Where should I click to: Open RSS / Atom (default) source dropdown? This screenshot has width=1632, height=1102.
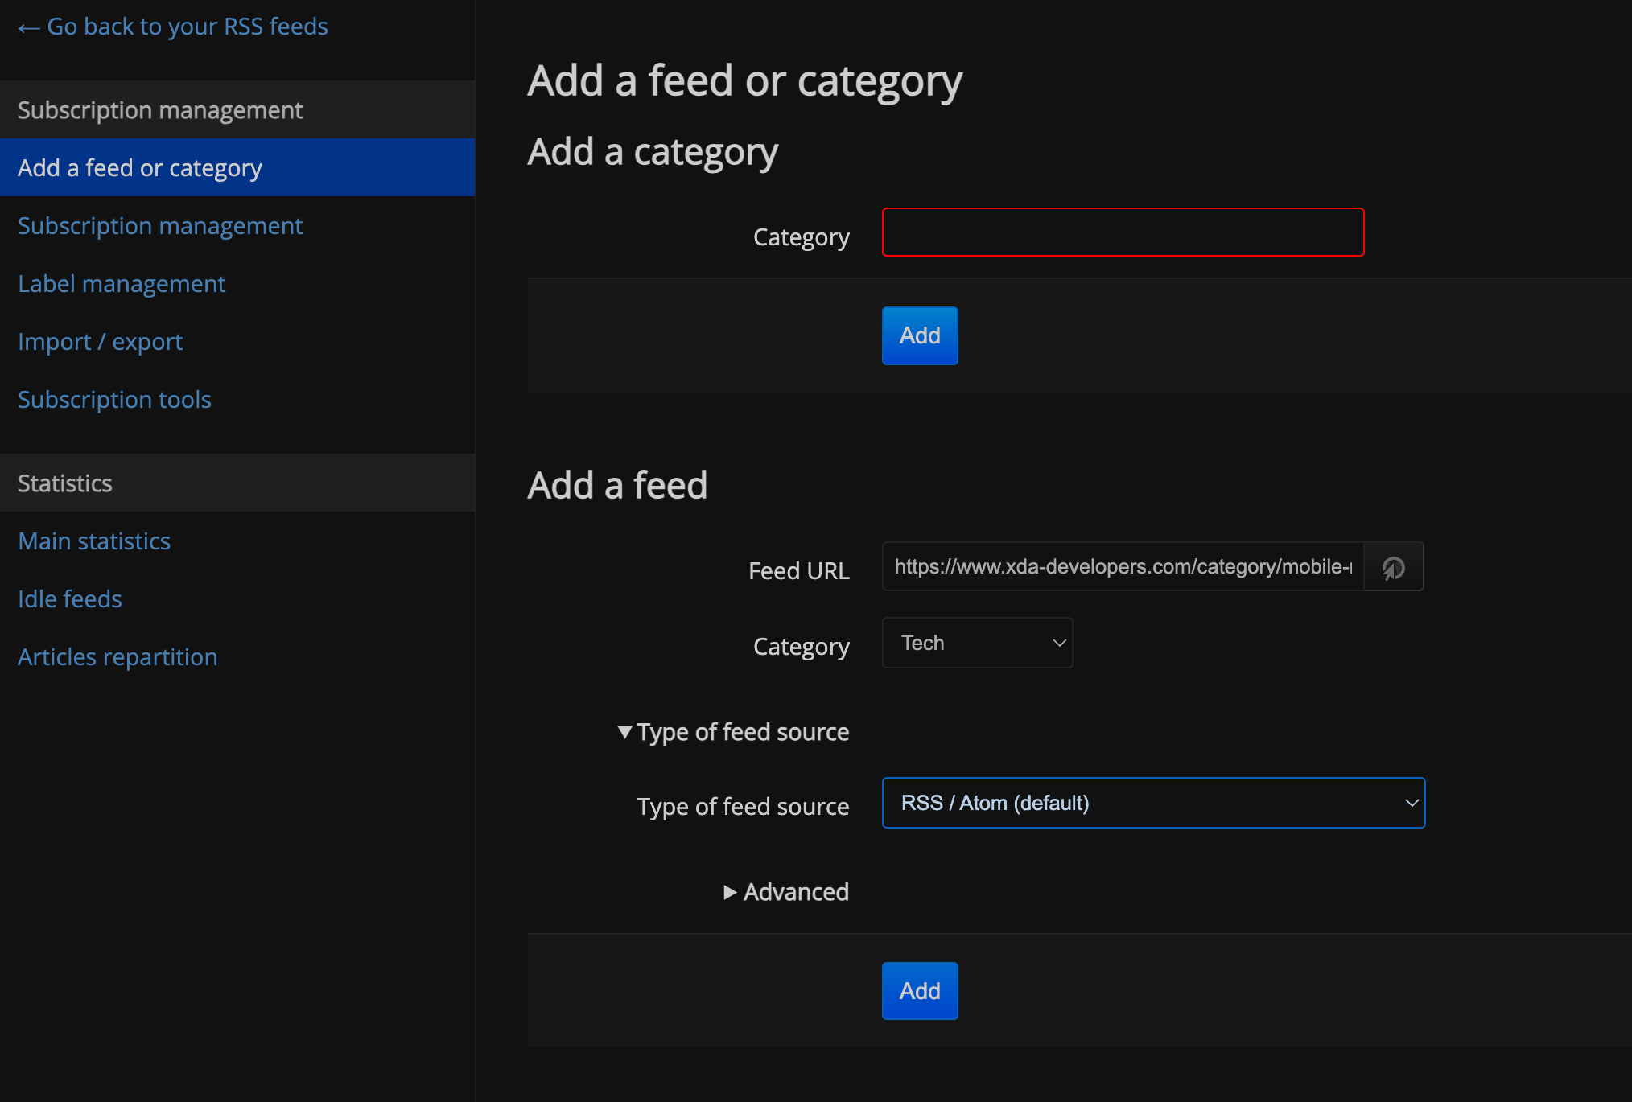(x=1153, y=803)
